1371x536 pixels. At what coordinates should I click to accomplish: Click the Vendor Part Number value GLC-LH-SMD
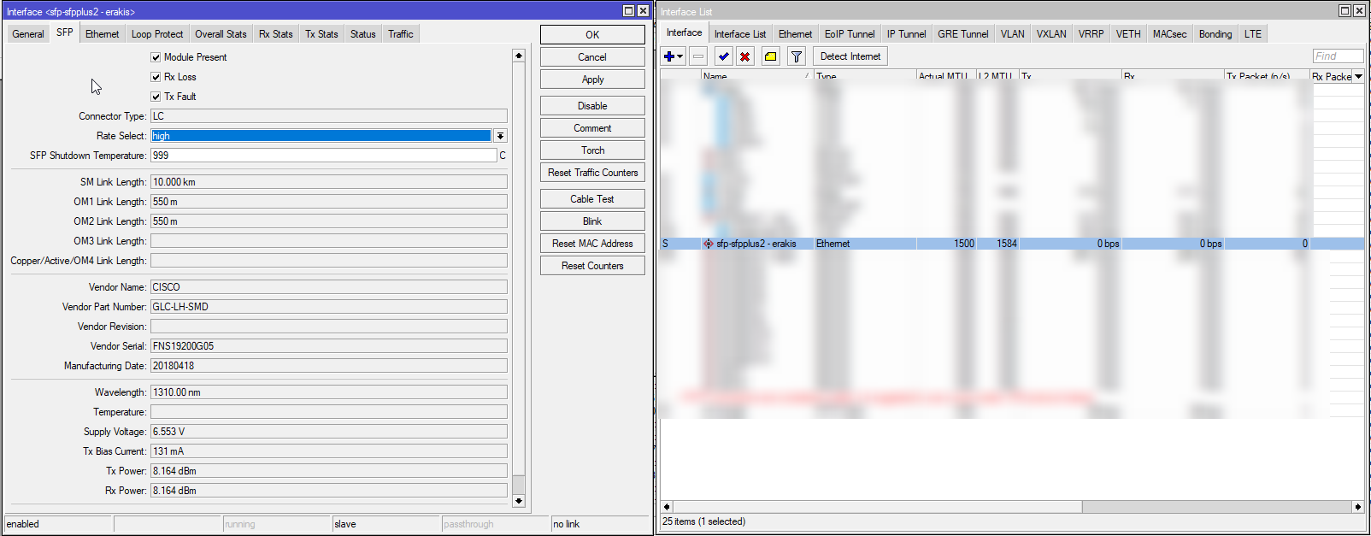[329, 307]
